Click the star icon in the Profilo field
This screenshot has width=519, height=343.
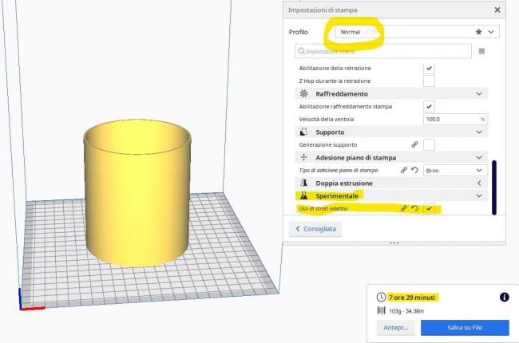pos(478,32)
